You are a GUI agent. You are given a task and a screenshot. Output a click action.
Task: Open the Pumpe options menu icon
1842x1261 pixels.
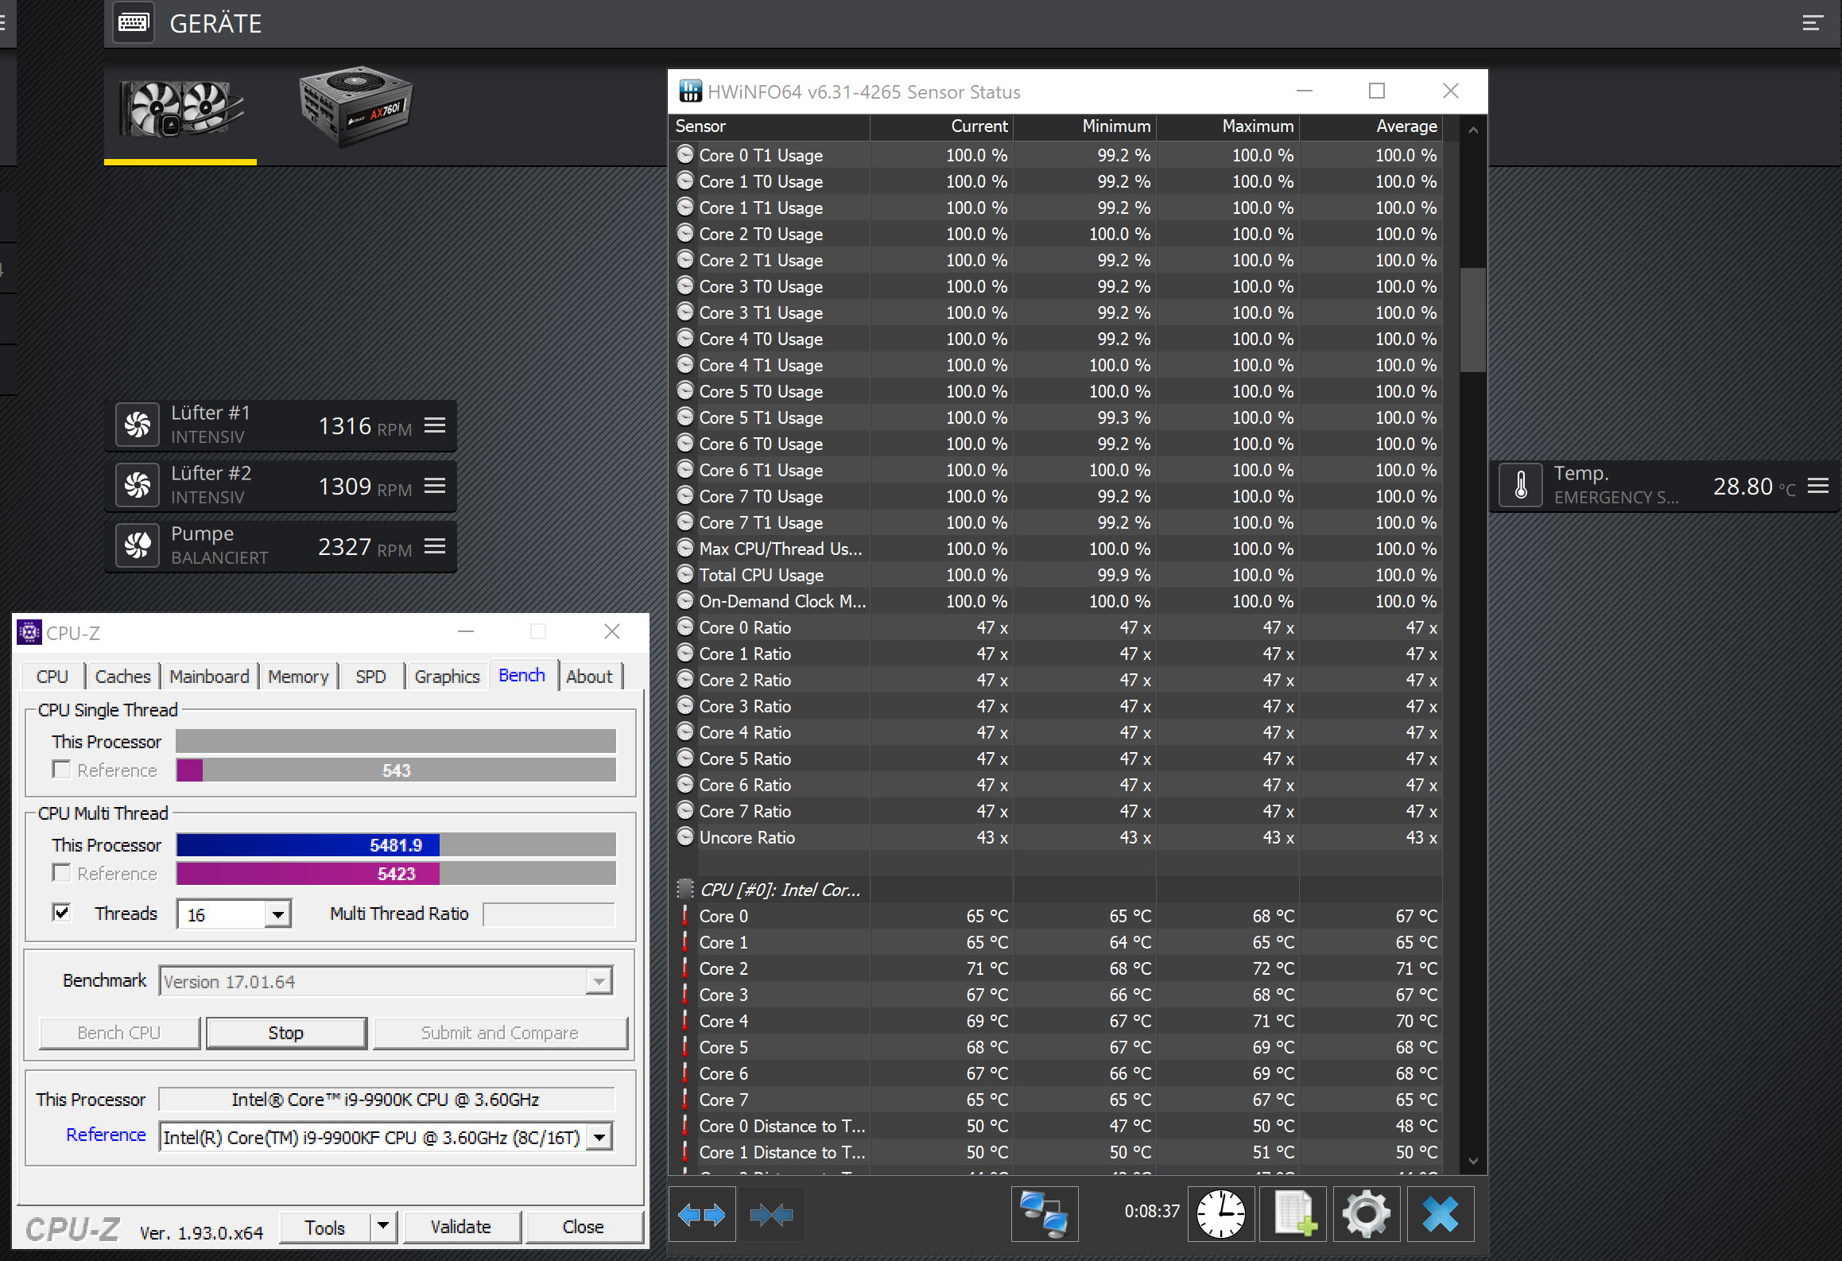(x=435, y=546)
